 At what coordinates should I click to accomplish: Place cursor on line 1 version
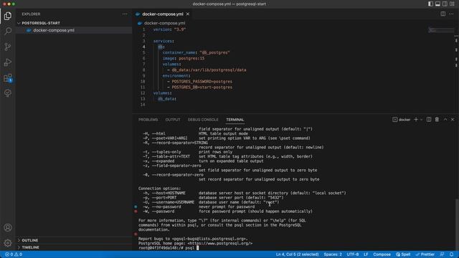click(x=170, y=29)
